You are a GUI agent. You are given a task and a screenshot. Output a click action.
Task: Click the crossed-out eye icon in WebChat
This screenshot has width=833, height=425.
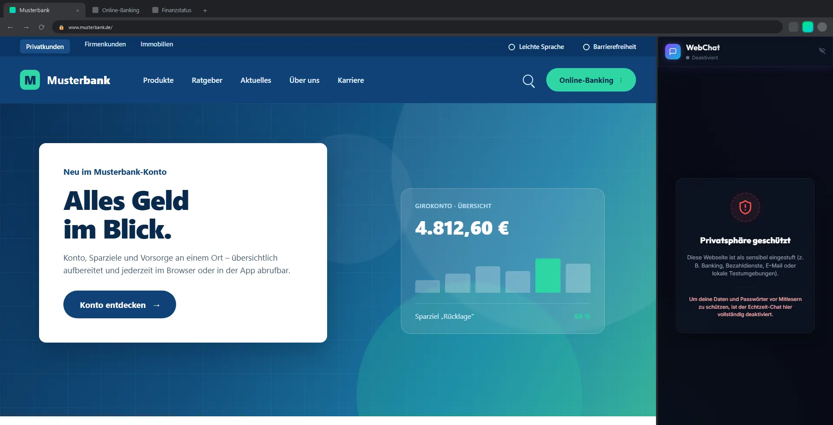click(x=822, y=51)
